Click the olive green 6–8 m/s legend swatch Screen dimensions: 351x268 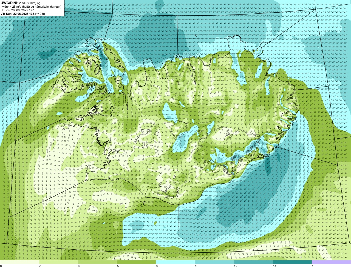(x=137, y=262)
